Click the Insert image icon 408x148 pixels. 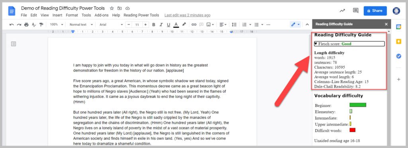pyautogui.click(x=208, y=25)
